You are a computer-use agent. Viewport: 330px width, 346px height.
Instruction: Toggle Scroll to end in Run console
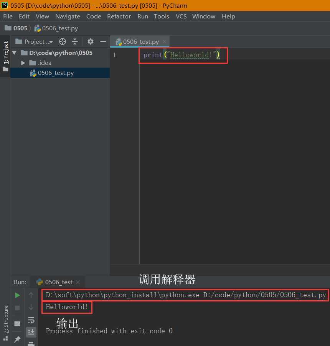click(x=31, y=332)
